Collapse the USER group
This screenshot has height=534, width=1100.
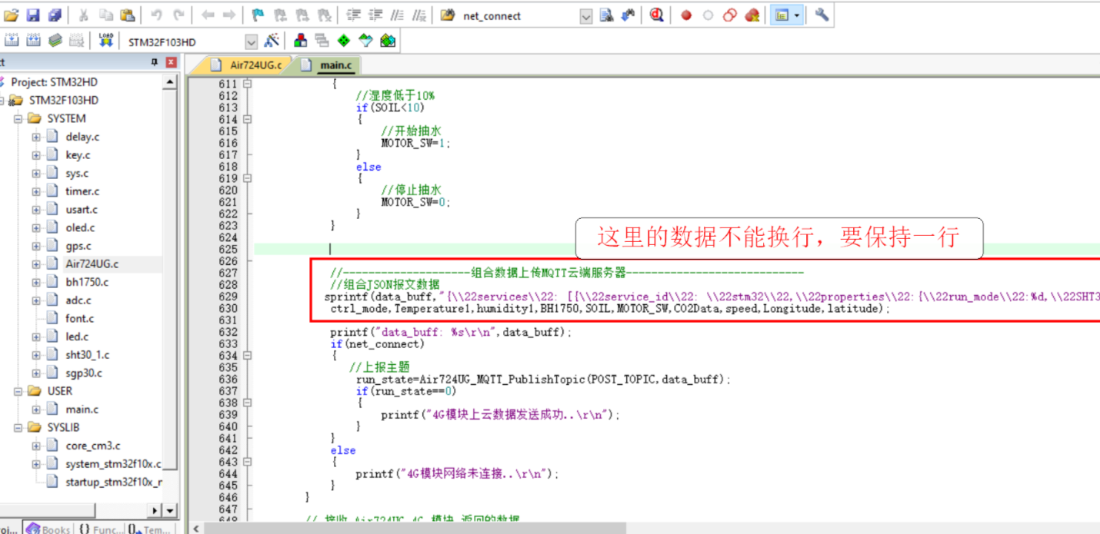point(18,391)
